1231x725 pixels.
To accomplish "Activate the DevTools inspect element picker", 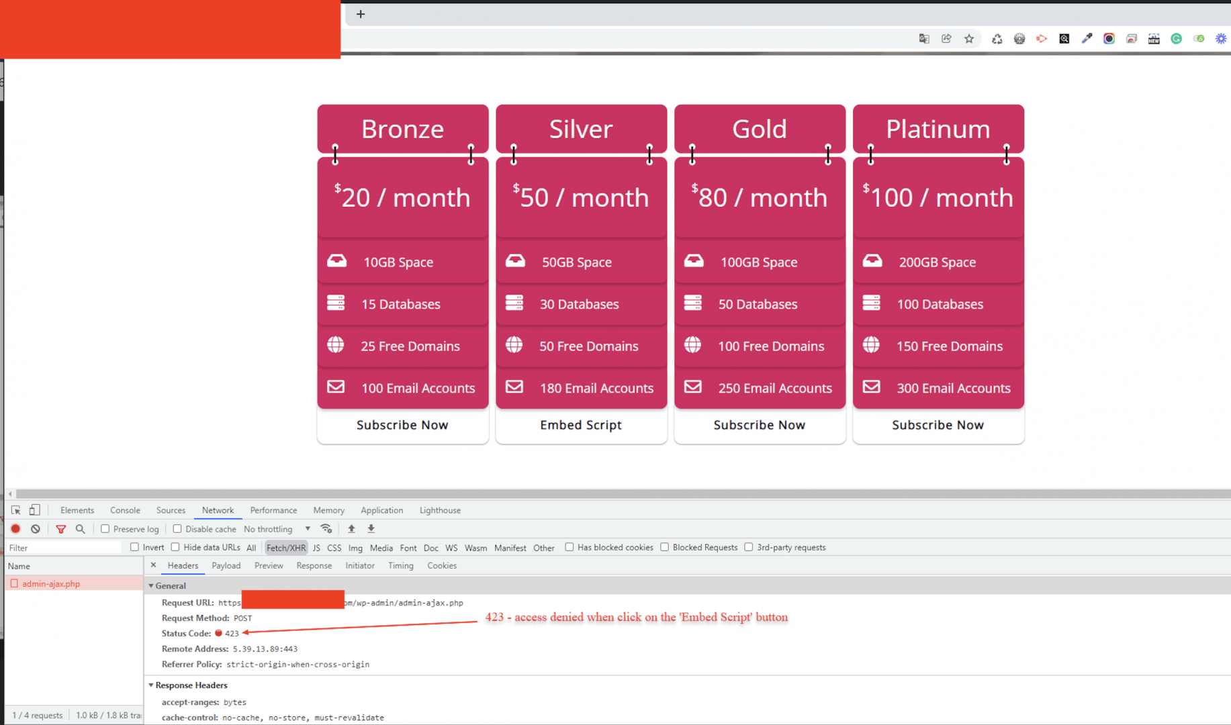I will point(16,510).
